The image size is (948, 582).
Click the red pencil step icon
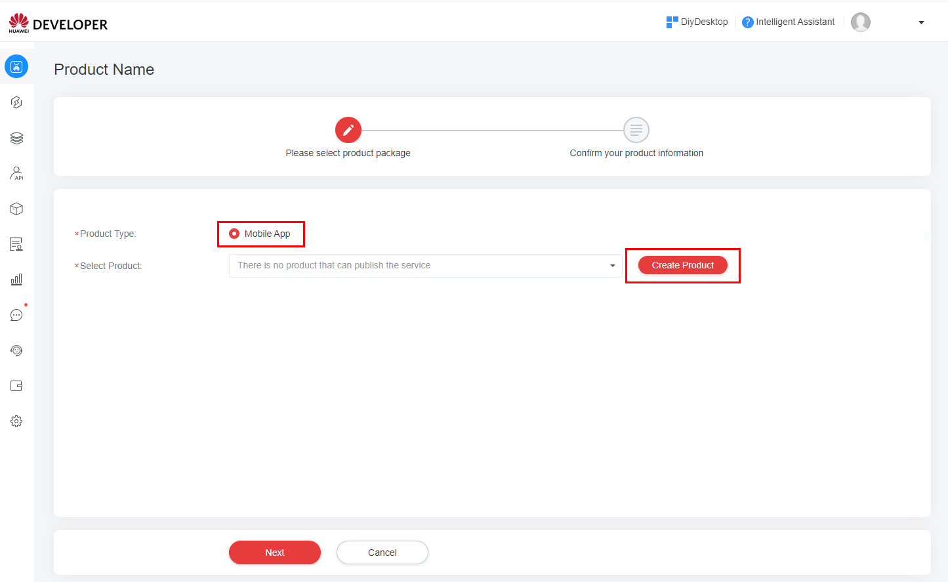pos(348,130)
